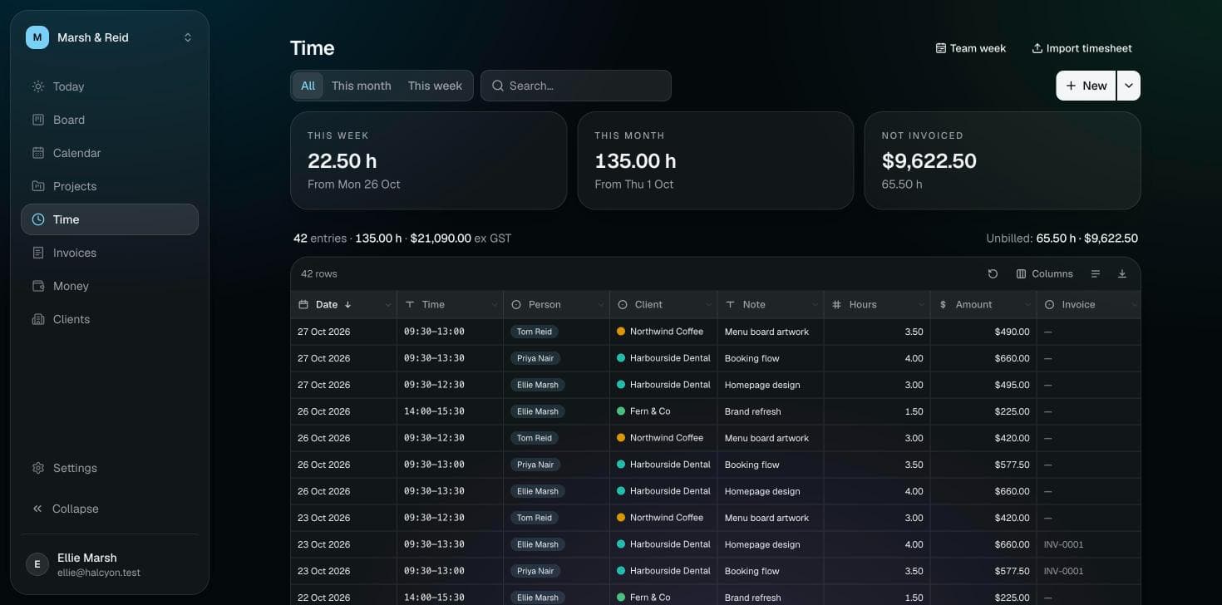Open the dropdown arrow beside New
The width and height of the screenshot is (1222, 605).
pyautogui.click(x=1129, y=86)
